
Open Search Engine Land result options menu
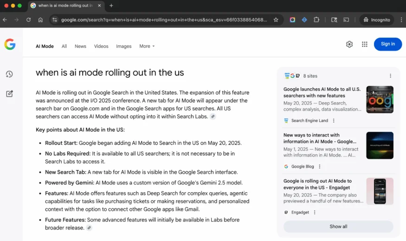[334, 121]
